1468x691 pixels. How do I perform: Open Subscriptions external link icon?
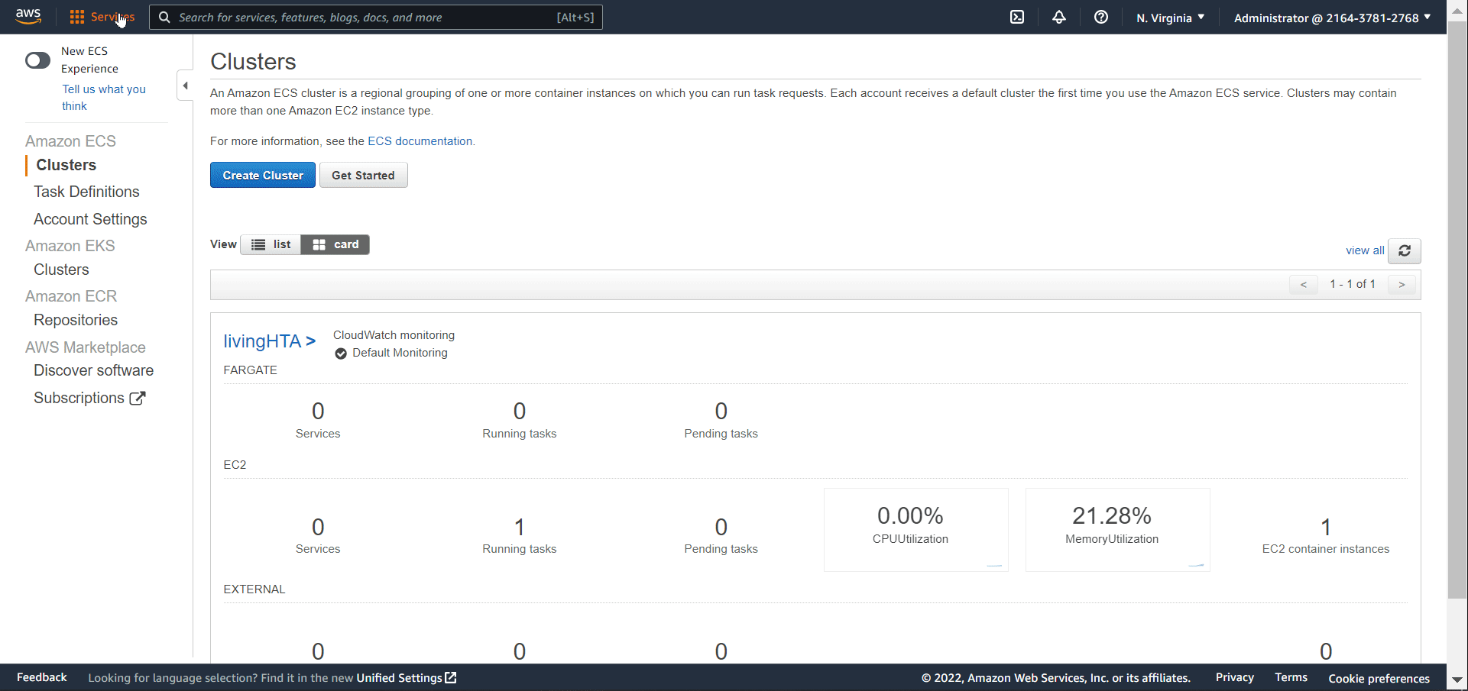[138, 398]
